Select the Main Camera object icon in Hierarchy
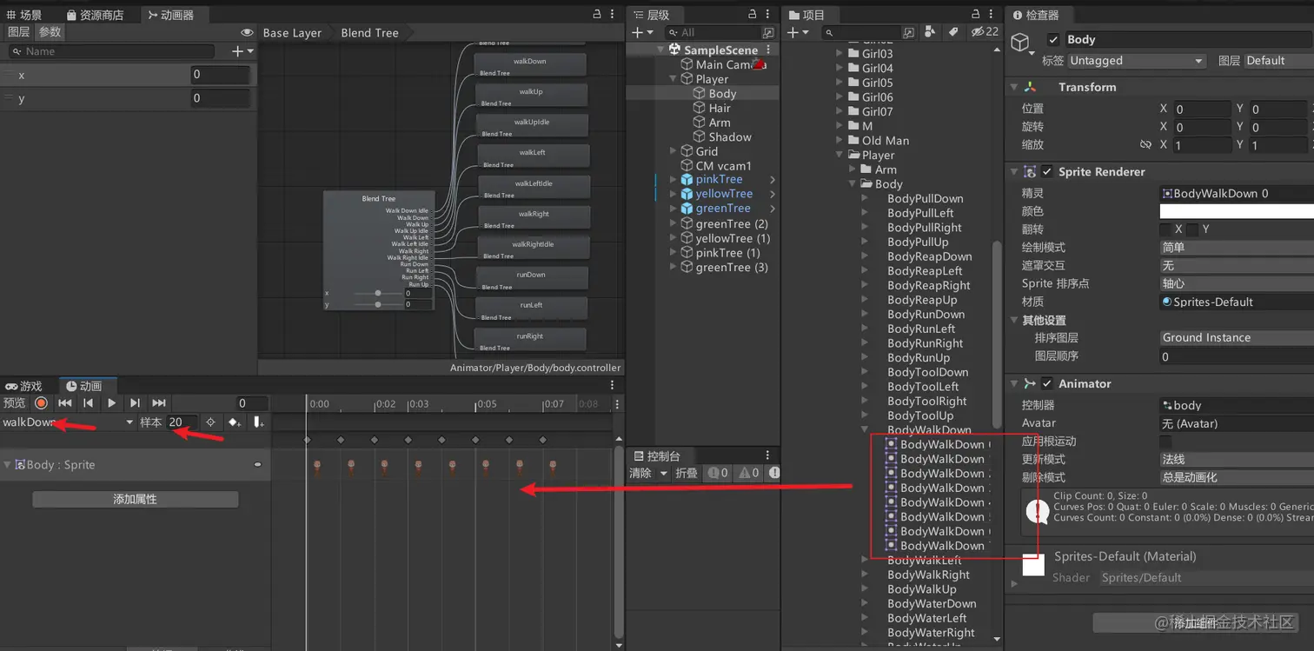 click(x=687, y=64)
